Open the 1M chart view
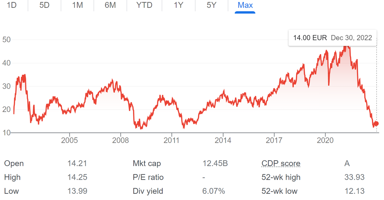 click(77, 5)
